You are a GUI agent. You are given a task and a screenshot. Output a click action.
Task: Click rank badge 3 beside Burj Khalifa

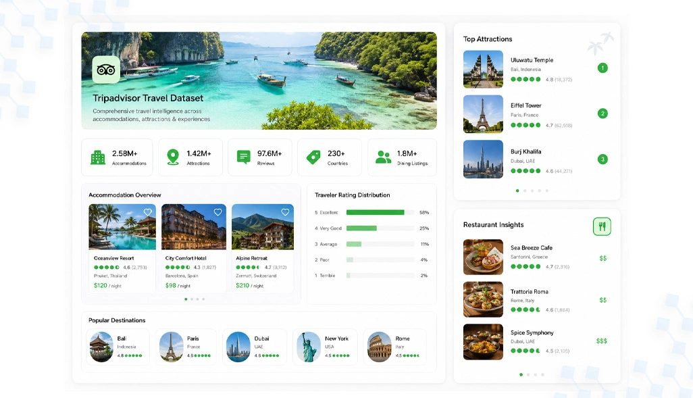602,159
